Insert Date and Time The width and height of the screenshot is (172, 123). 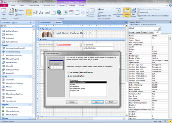[104, 16]
